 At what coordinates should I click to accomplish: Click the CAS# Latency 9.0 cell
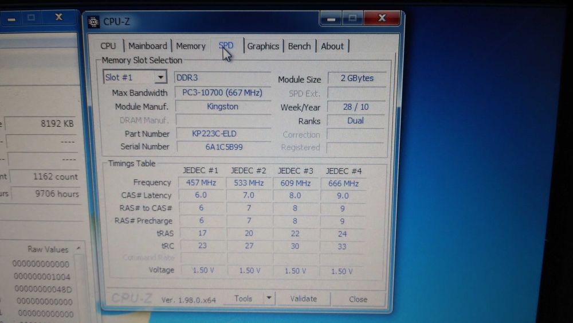pos(343,196)
